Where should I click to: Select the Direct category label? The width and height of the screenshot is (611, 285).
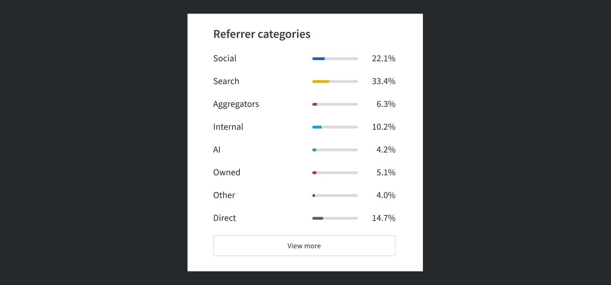pos(224,218)
